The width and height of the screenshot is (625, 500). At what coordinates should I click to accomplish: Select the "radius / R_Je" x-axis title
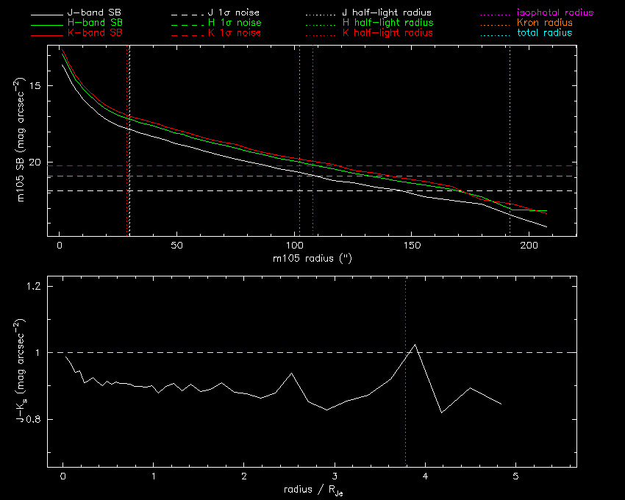tap(311, 490)
